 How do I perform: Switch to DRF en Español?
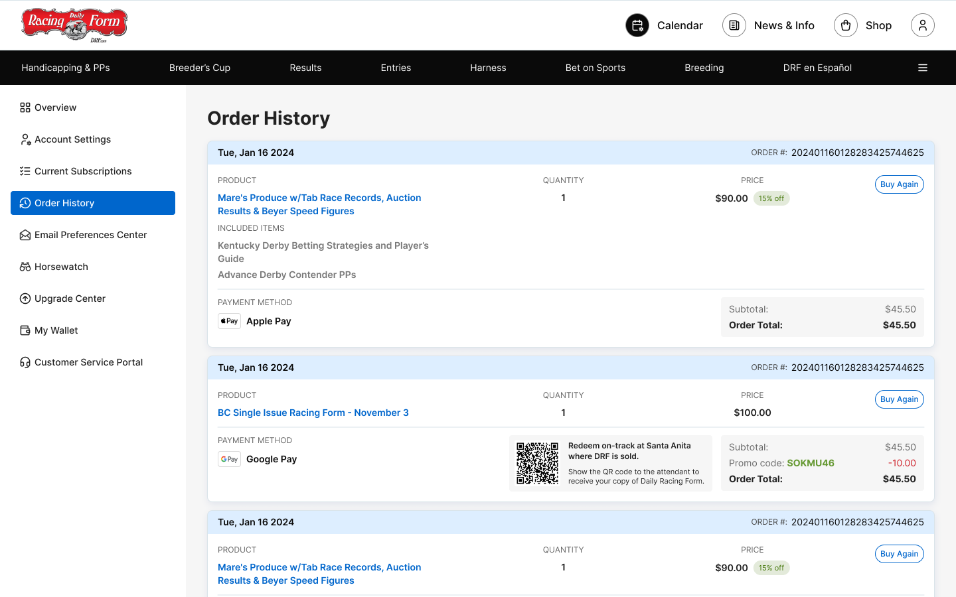click(817, 68)
